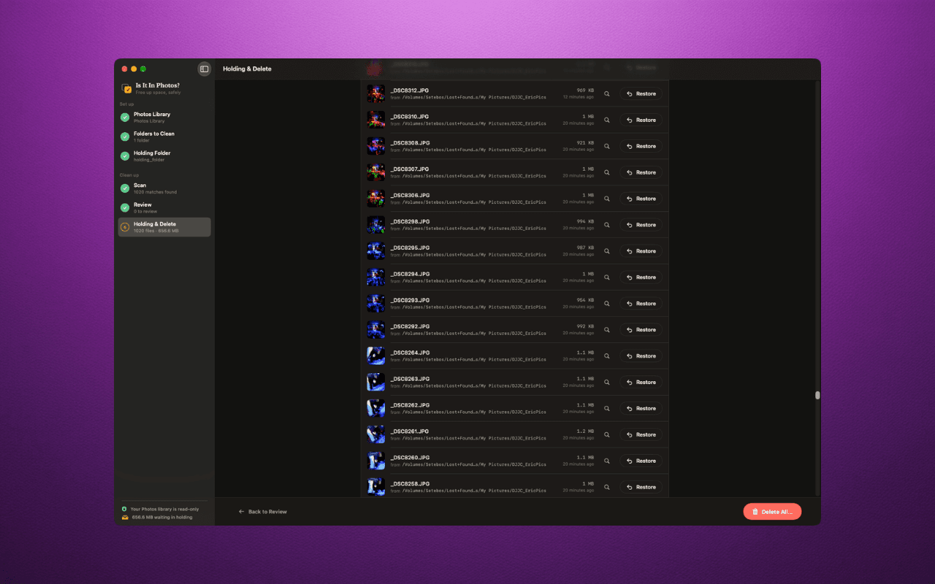
Task: Restore _DSC8306.JPG
Action: [641, 199]
